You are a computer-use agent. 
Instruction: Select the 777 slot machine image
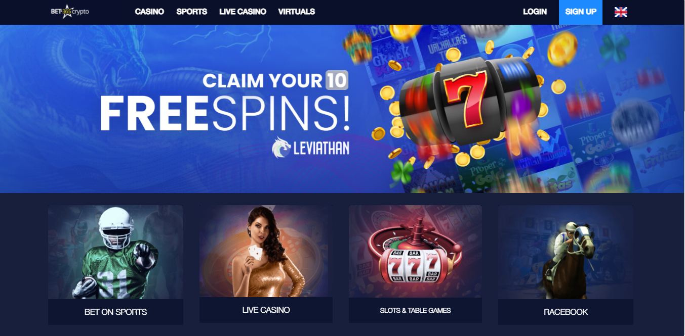[x=415, y=251]
